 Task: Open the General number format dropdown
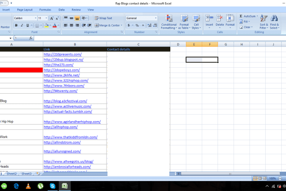point(156,18)
